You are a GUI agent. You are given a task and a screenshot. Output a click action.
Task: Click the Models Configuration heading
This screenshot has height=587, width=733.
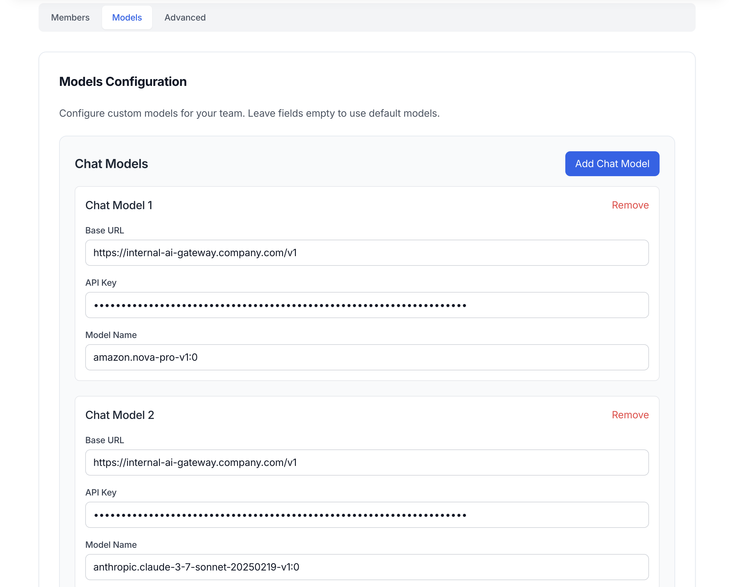point(123,82)
